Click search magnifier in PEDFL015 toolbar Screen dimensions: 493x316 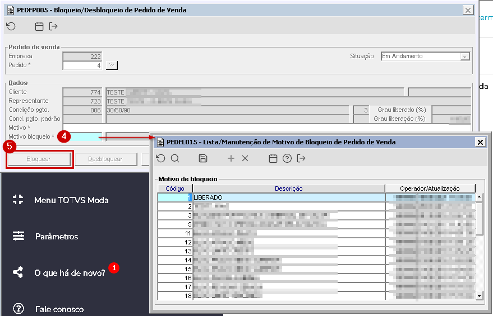pos(175,158)
